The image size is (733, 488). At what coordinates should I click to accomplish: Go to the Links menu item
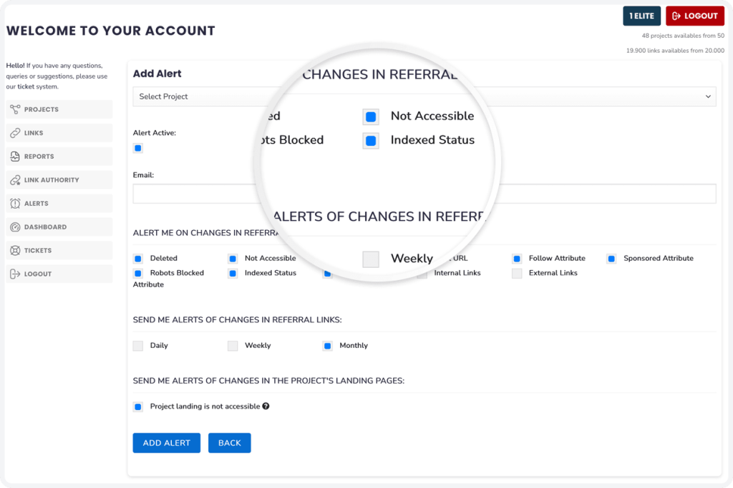(x=59, y=133)
